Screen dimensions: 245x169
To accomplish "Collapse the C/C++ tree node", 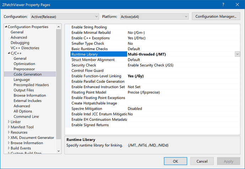I will pos(9,53).
